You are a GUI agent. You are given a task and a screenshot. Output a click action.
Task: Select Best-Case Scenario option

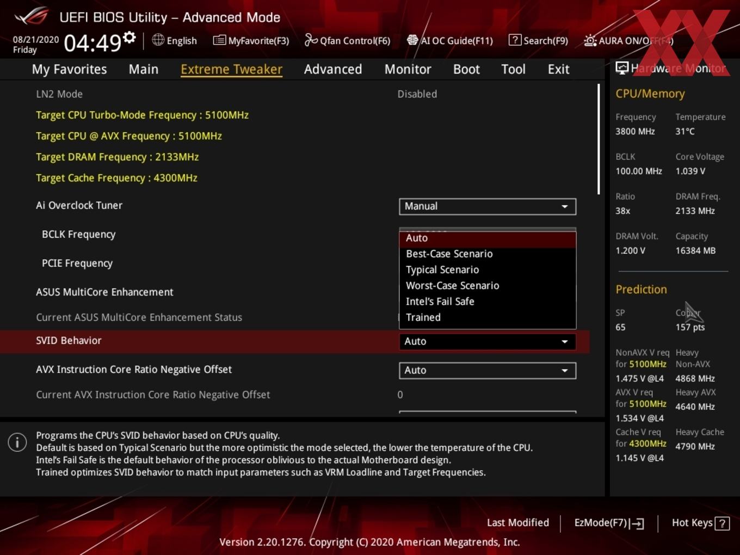(x=488, y=254)
